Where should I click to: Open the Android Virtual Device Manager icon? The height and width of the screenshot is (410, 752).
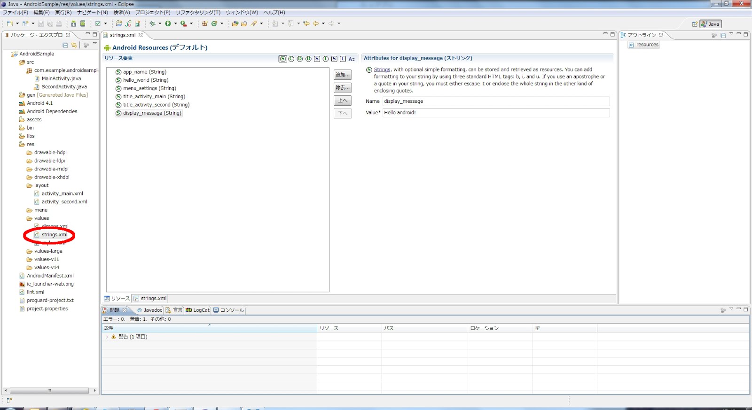pos(83,23)
